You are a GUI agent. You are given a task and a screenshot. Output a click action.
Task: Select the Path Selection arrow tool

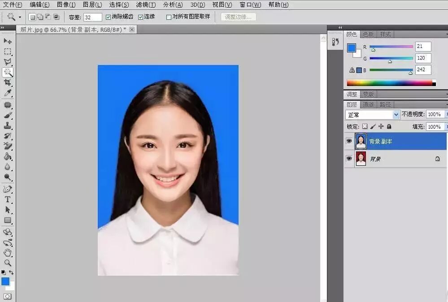tap(8, 210)
